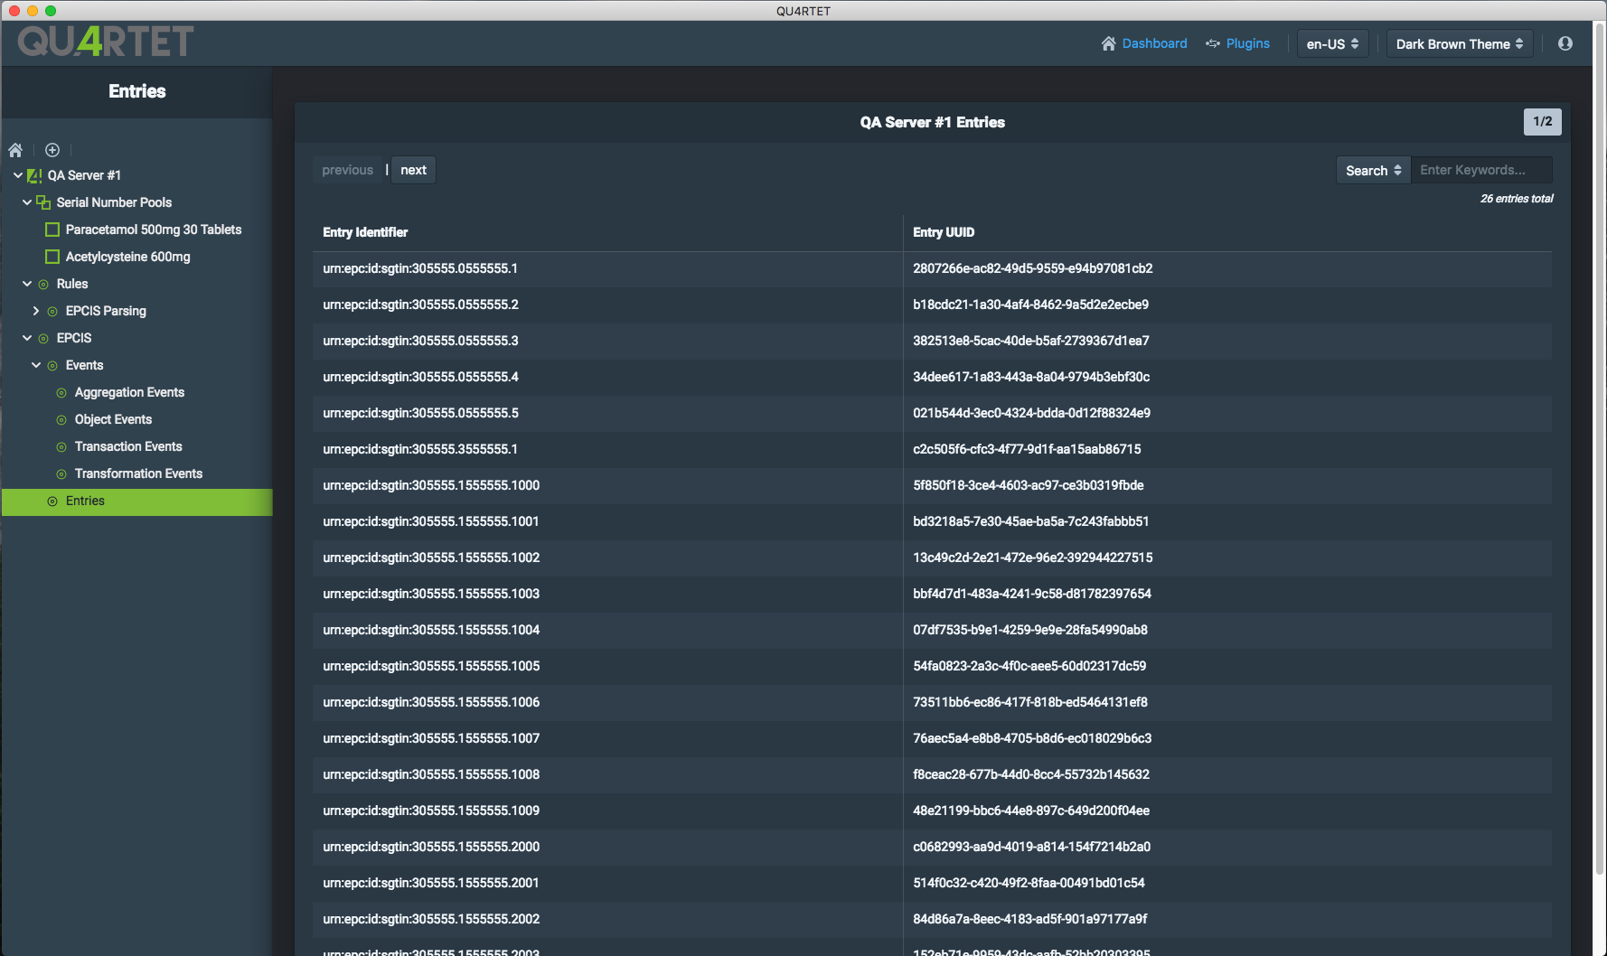Collapse the Rules tree node
Screen dimensions: 1607x956
tap(27, 284)
